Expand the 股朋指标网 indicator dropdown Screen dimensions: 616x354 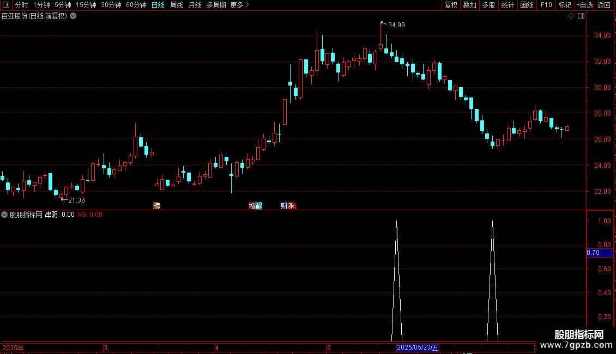4,215
